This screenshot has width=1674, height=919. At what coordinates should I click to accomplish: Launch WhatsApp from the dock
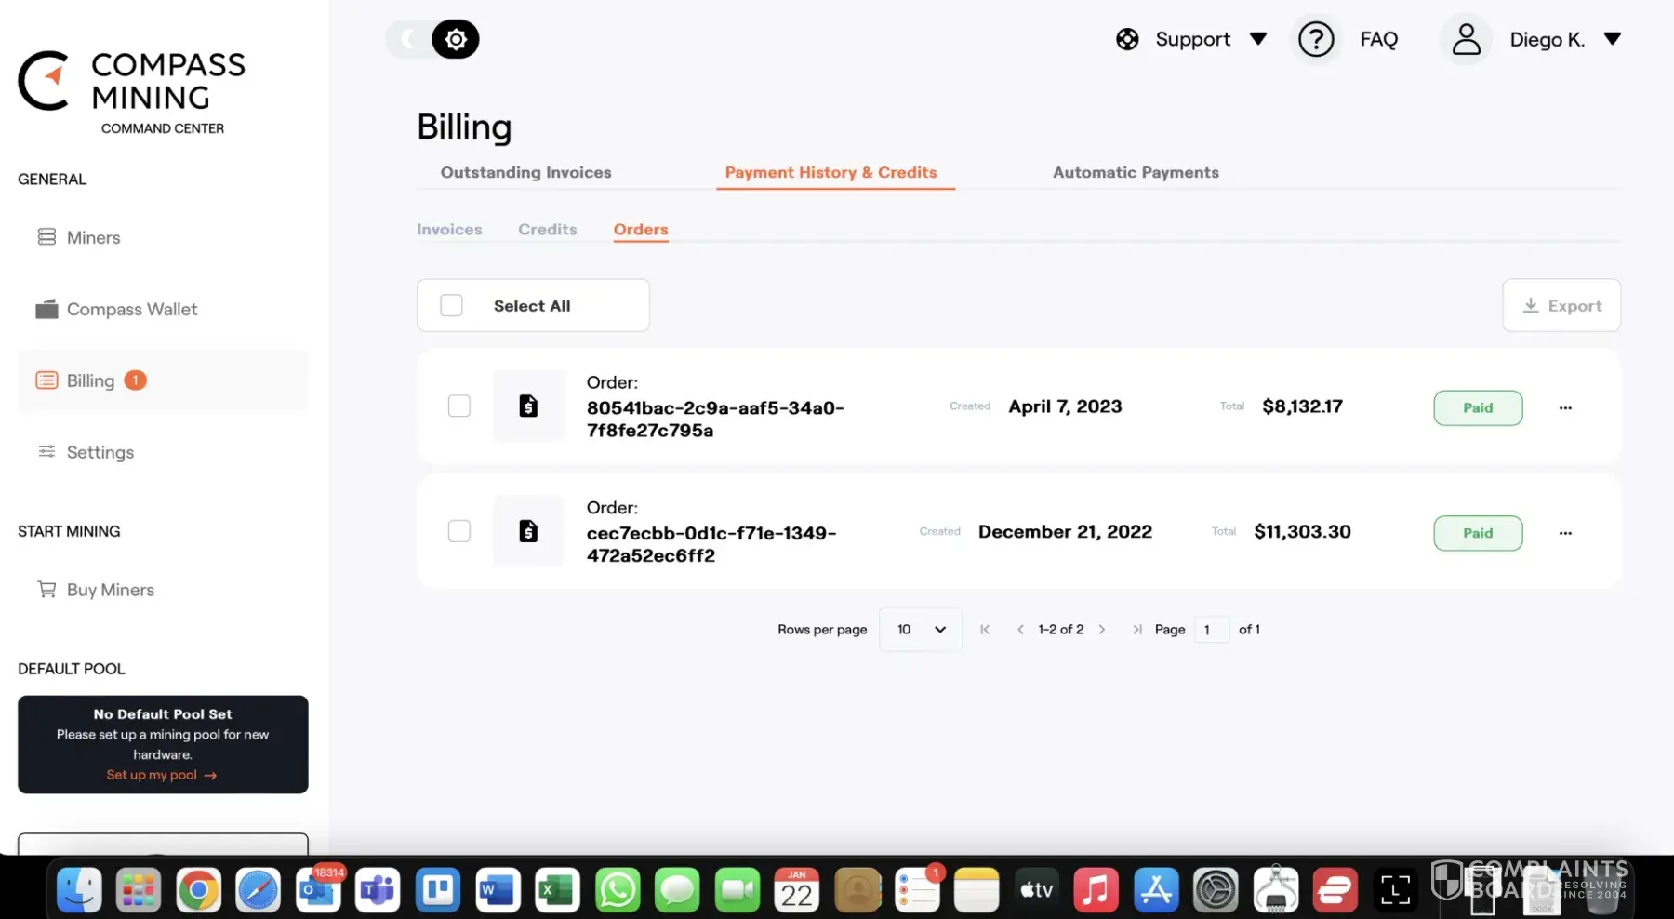618,890
